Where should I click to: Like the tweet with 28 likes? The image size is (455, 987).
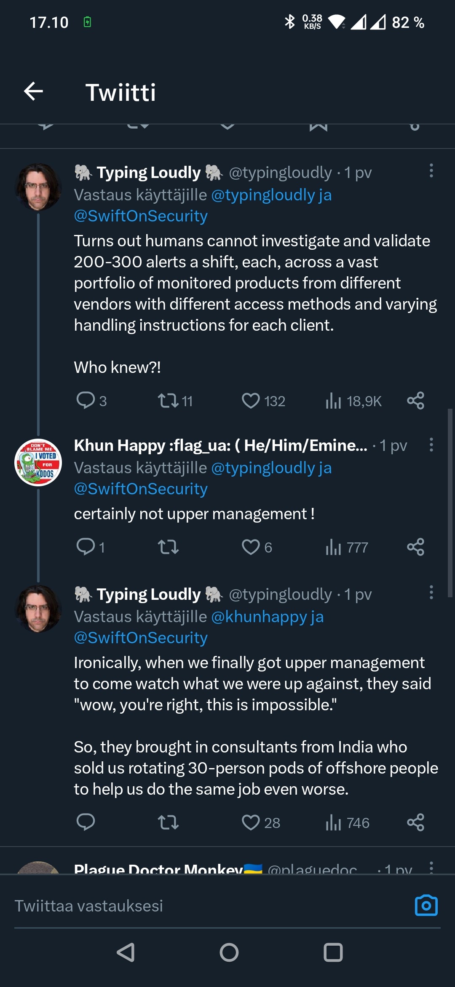(251, 822)
